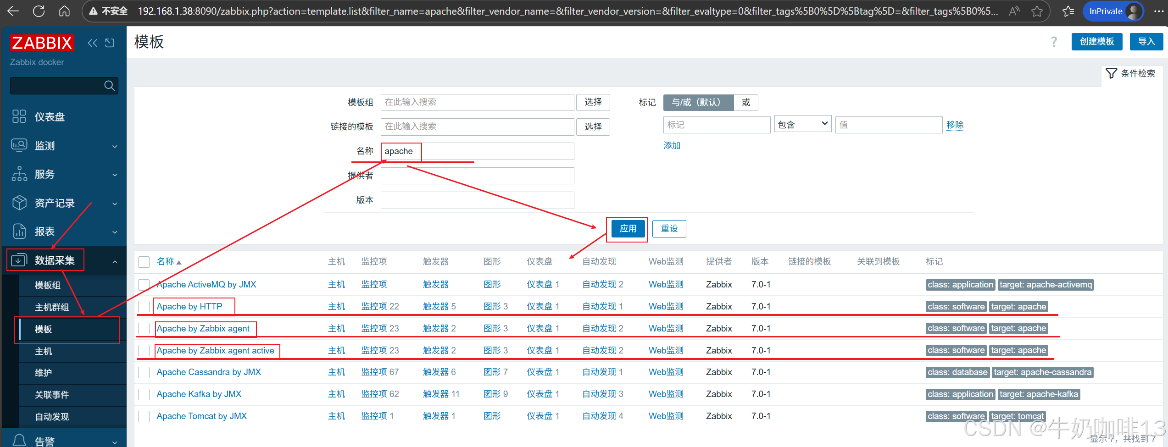Collapse the 数据采集 menu chevron
Viewport: 1168px width, 447px height.
coord(115,261)
